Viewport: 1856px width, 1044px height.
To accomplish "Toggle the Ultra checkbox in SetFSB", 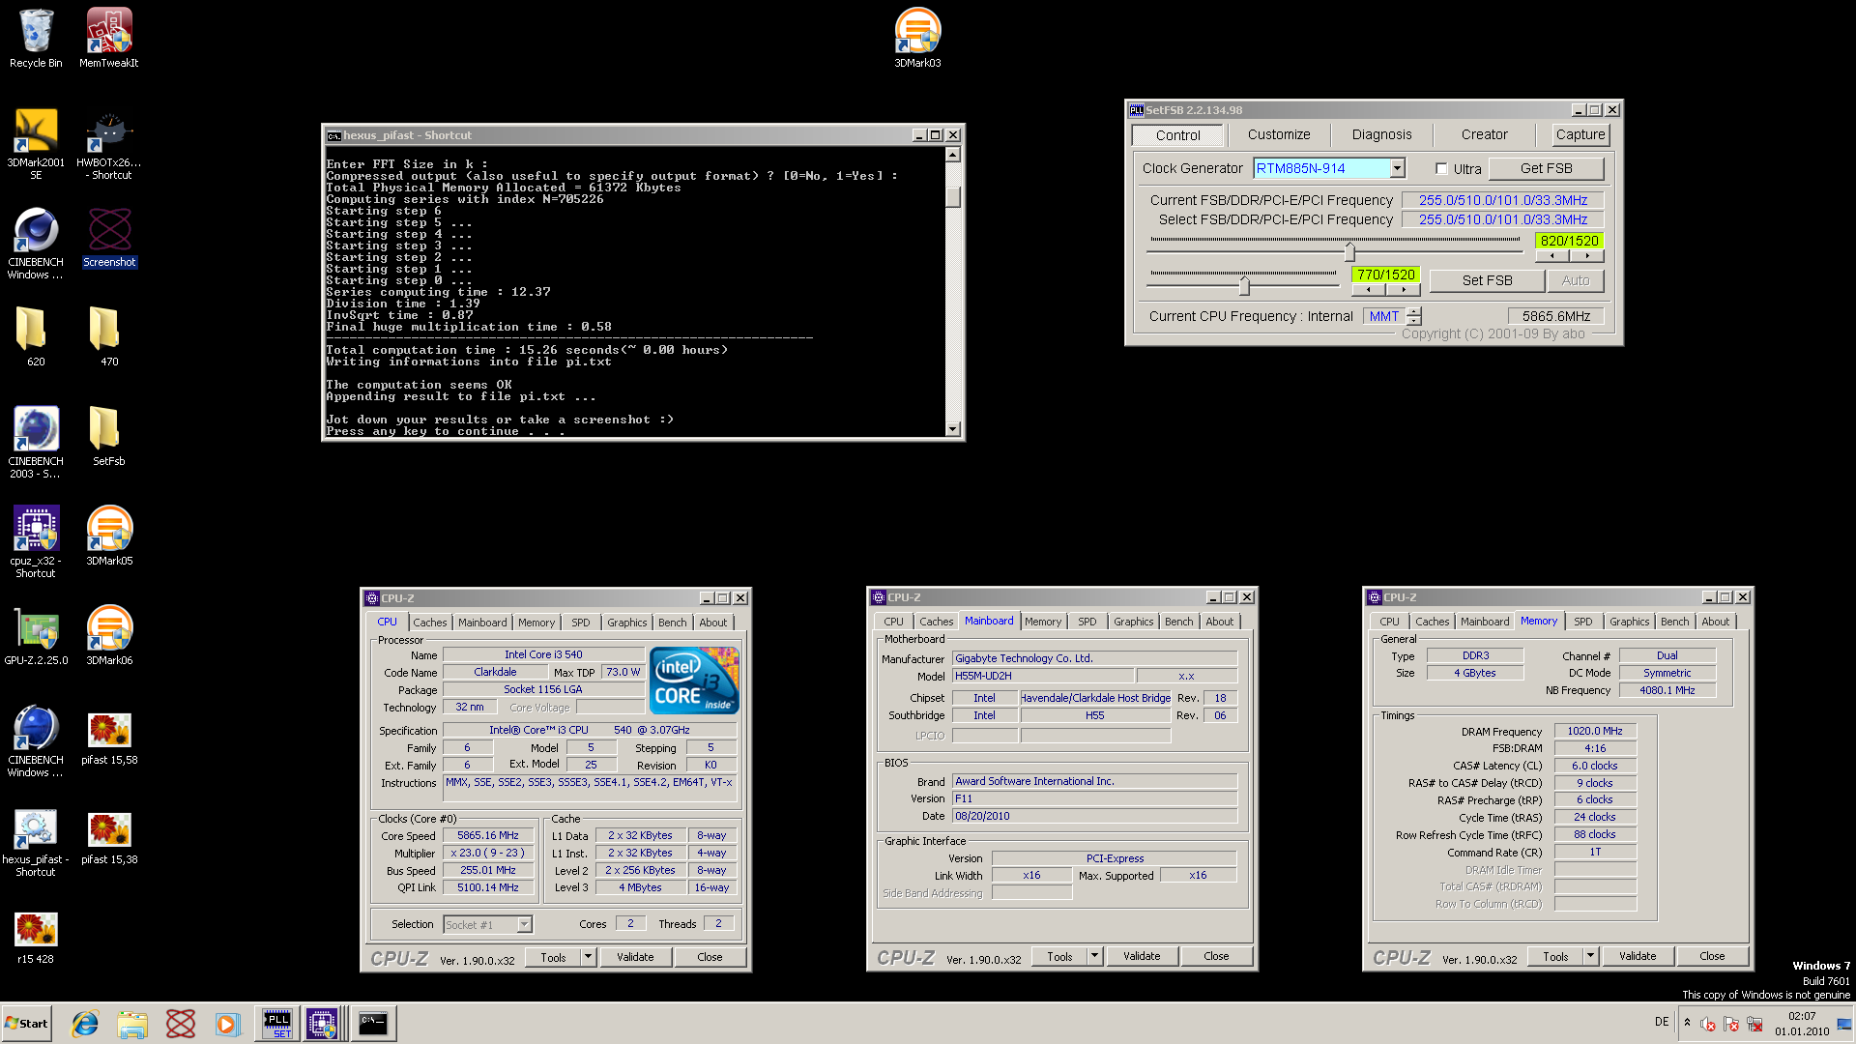I will coord(1441,168).
